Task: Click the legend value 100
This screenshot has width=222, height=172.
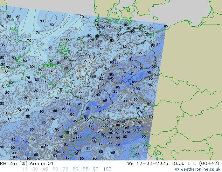Action: pos(107,169)
